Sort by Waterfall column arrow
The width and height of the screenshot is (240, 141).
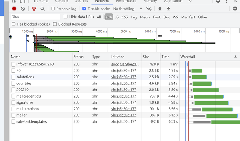pyautogui.click(x=235, y=57)
